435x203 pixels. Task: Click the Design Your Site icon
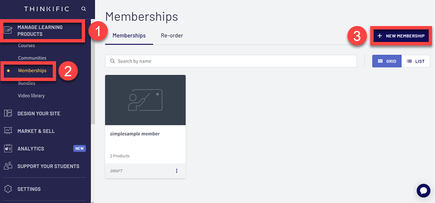(8, 113)
